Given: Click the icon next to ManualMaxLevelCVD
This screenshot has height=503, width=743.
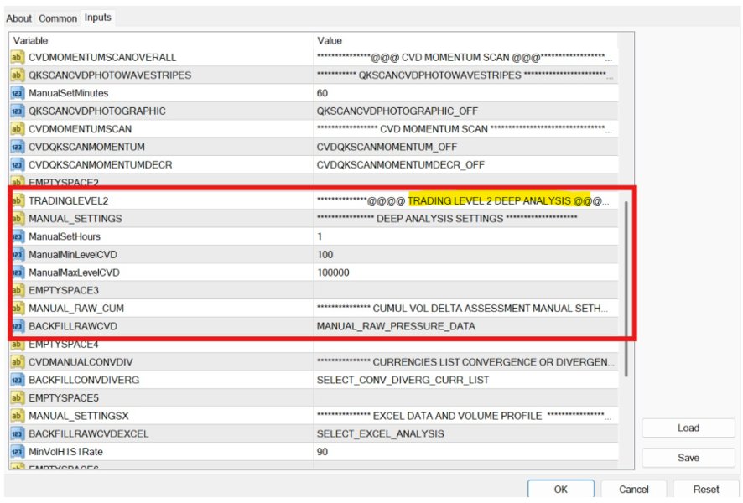Looking at the screenshot, I should tap(17, 272).
